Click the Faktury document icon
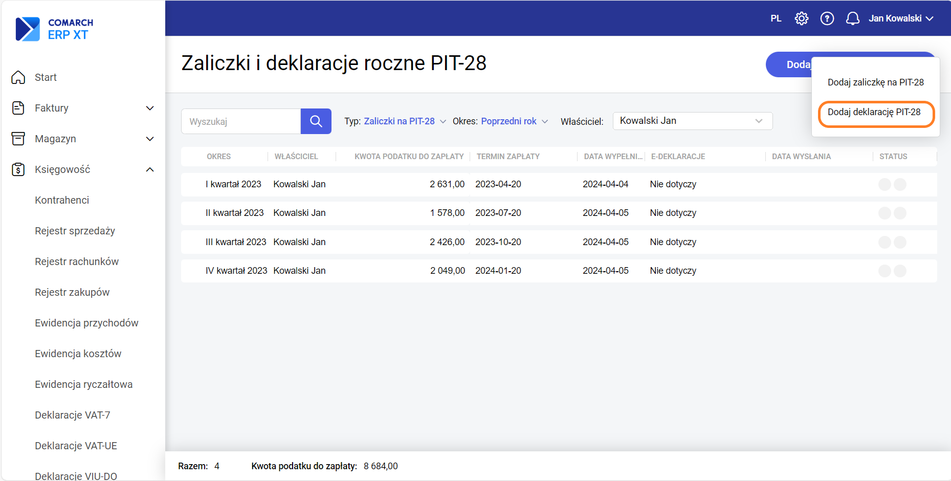 coord(18,108)
